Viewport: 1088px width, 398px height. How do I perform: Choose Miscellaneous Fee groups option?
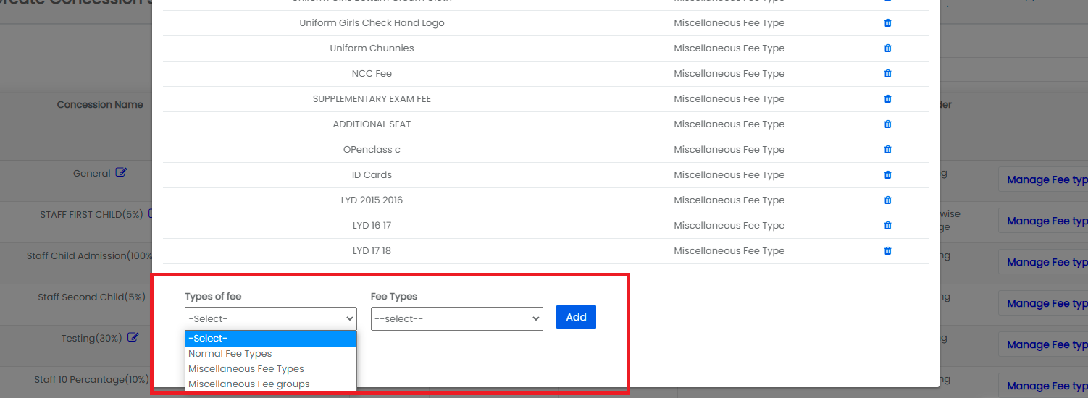pyautogui.click(x=271, y=384)
